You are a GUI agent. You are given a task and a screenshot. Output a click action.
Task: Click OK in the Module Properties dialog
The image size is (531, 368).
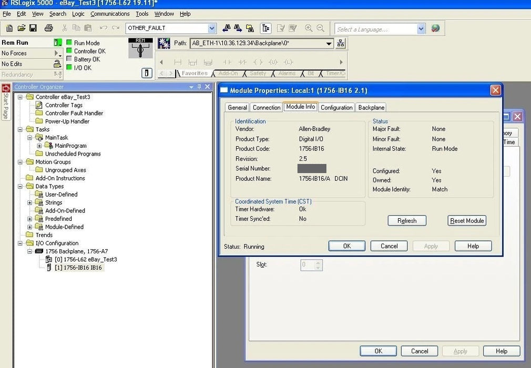[347, 246]
